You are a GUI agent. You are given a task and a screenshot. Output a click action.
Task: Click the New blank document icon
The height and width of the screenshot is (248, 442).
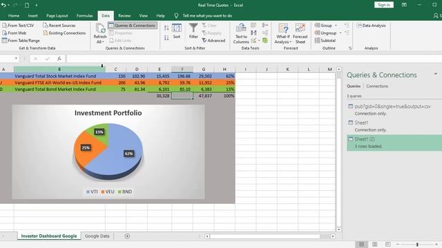(x=27, y=5)
